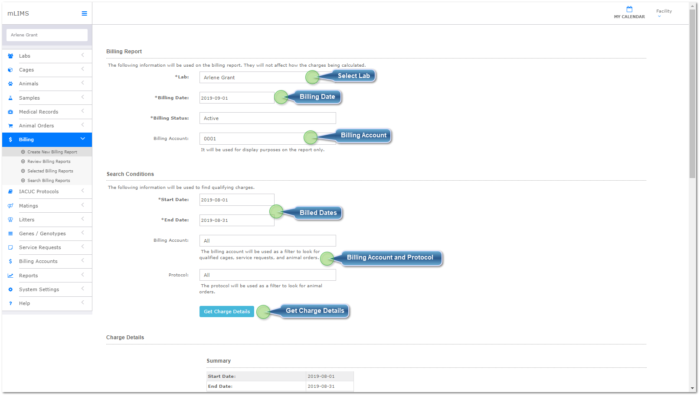Open Matings menu item
The width and height of the screenshot is (700, 396).
tap(47, 206)
